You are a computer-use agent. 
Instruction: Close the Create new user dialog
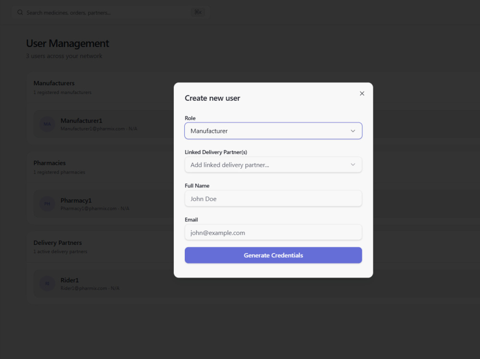(x=362, y=93)
